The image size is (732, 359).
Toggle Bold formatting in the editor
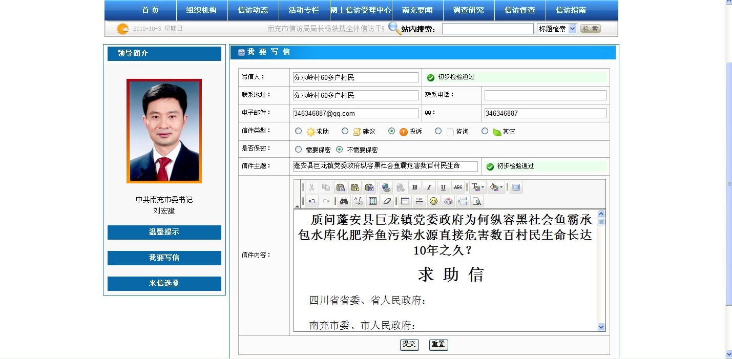tap(415, 187)
